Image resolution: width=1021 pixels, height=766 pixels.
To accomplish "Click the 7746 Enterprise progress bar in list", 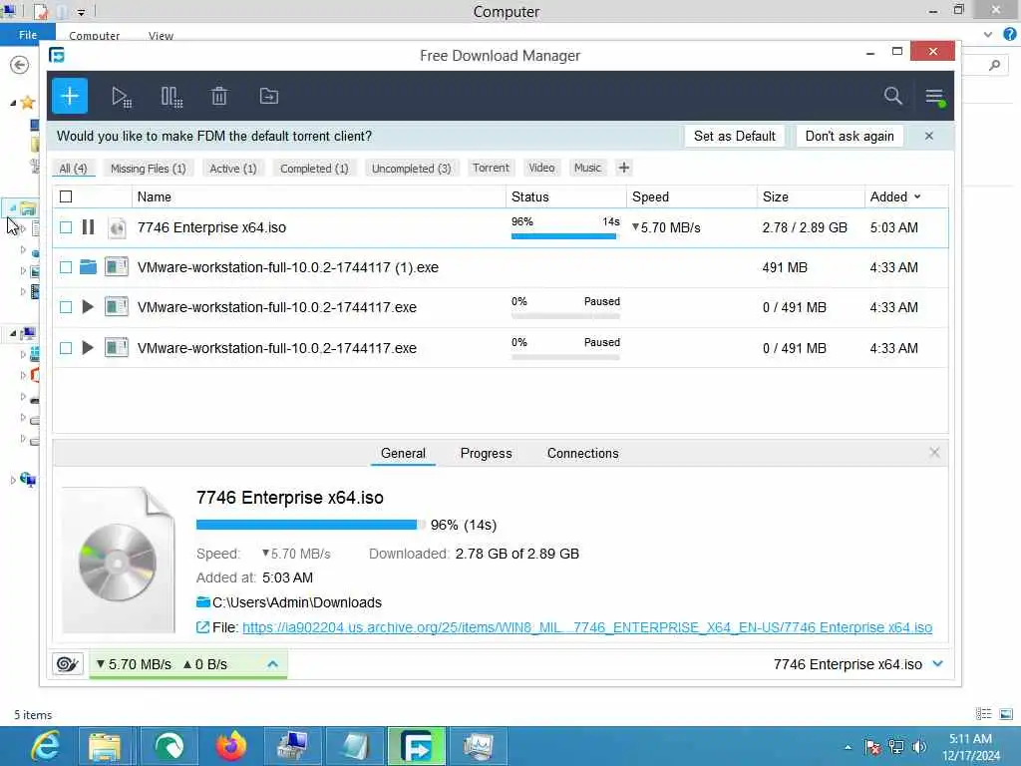I will [x=565, y=235].
